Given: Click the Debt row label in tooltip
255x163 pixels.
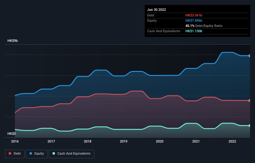Looking at the screenshot, I should click(151, 15).
